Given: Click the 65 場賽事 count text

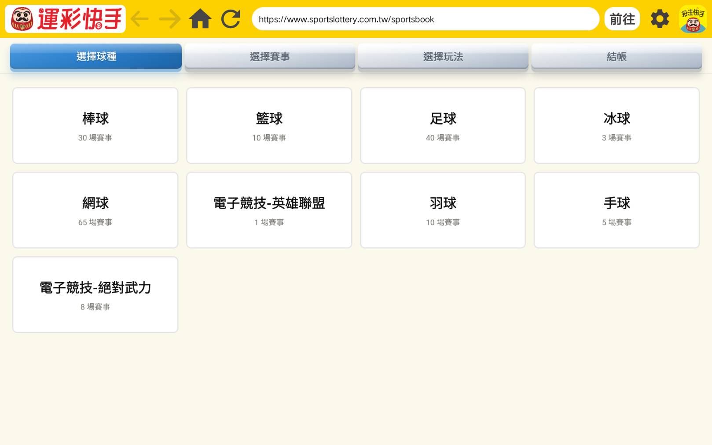Looking at the screenshot, I should point(95,222).
